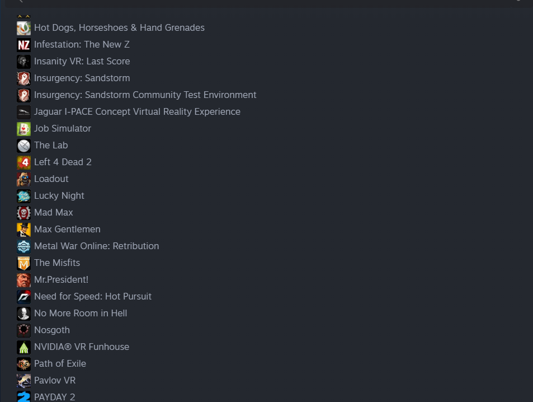Open Insurgency: Sandstorm Community Test Environment
Screen dimensions: 533x402
tap(145, 95)
